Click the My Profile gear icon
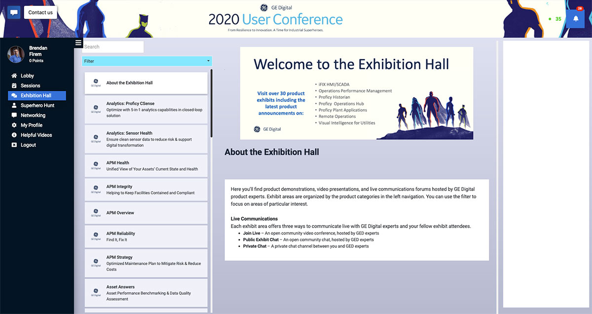The height and width of the screenshot is (314, 592). pyautogui.click(x=14, y=125)
